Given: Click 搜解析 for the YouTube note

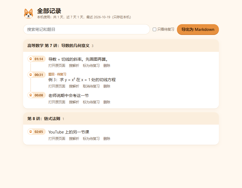Looking at the screenshot, I should (74, 139).
